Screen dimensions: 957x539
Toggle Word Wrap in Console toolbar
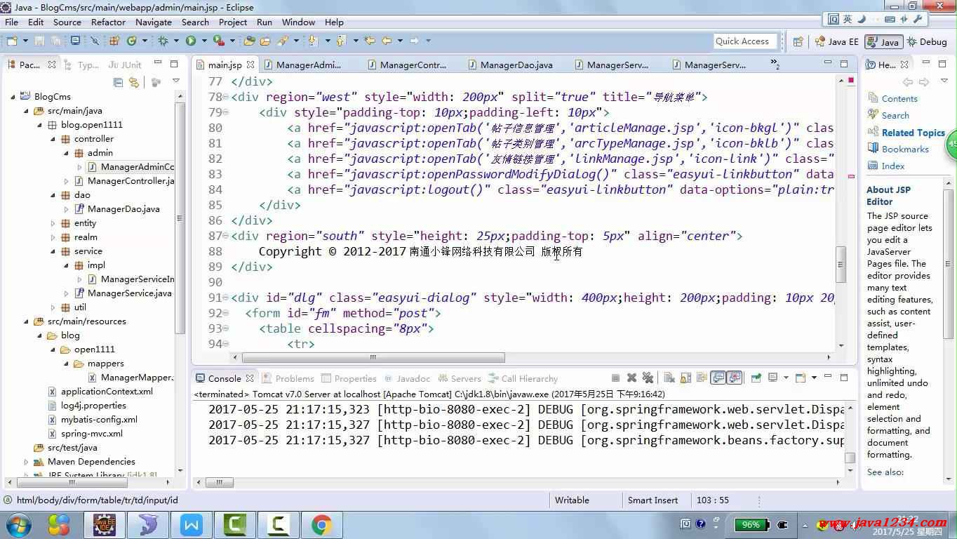700,378
